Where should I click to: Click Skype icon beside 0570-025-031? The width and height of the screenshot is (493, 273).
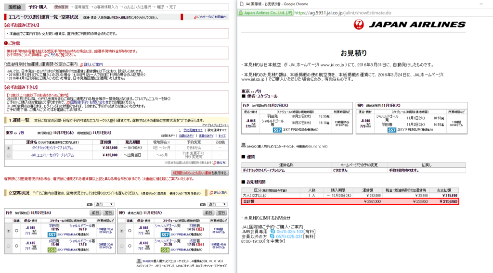point(272,236)
